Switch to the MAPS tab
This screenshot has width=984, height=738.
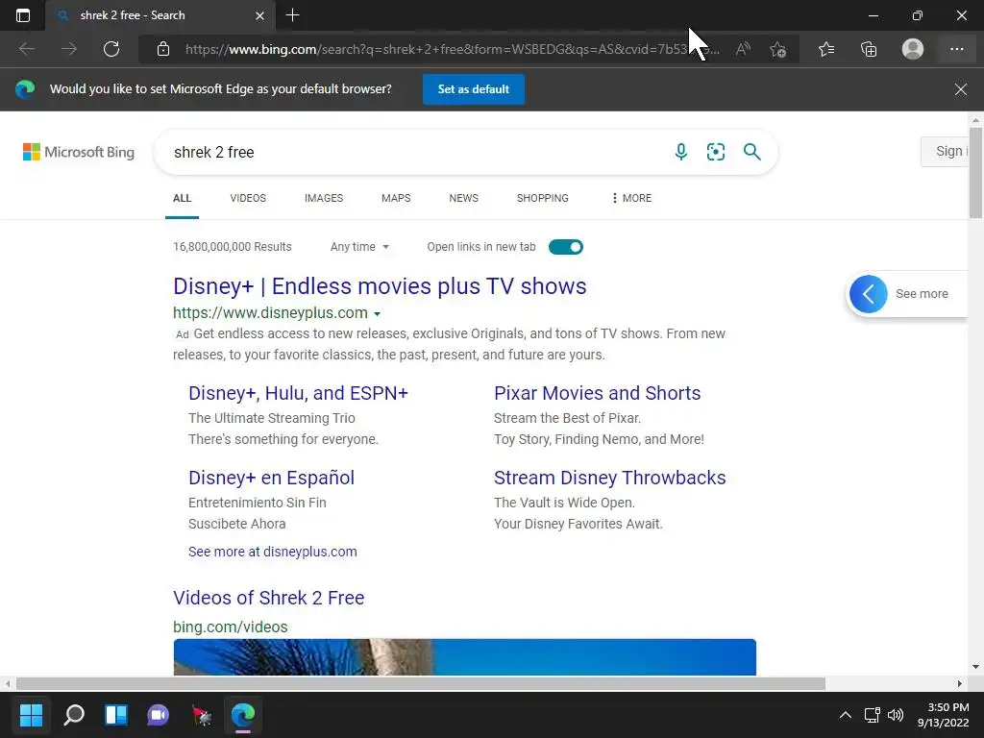[x=396, y=198]
